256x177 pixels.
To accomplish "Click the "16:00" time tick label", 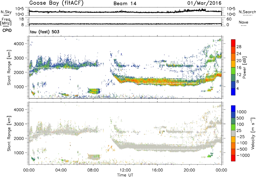I will pyautogui.click(x=157, y=170).
